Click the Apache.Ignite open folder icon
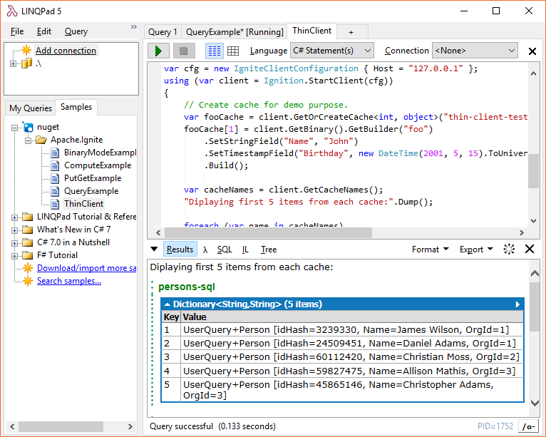Image resolution: width=546 pixels, height=437 pixels. [41, 140]
